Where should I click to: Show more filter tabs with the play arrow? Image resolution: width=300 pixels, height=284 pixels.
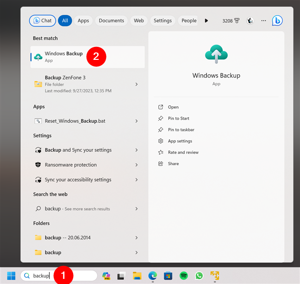[206, 20]
